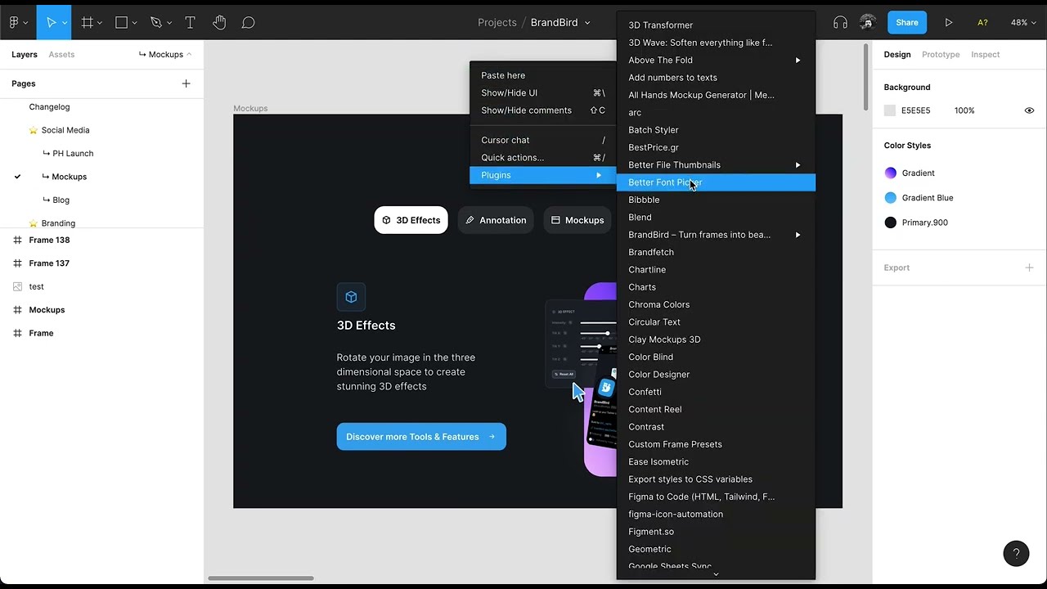Click the 3D Effects pill button
Viewport: 1047px width, 589px height.
(x=411, y=220)
